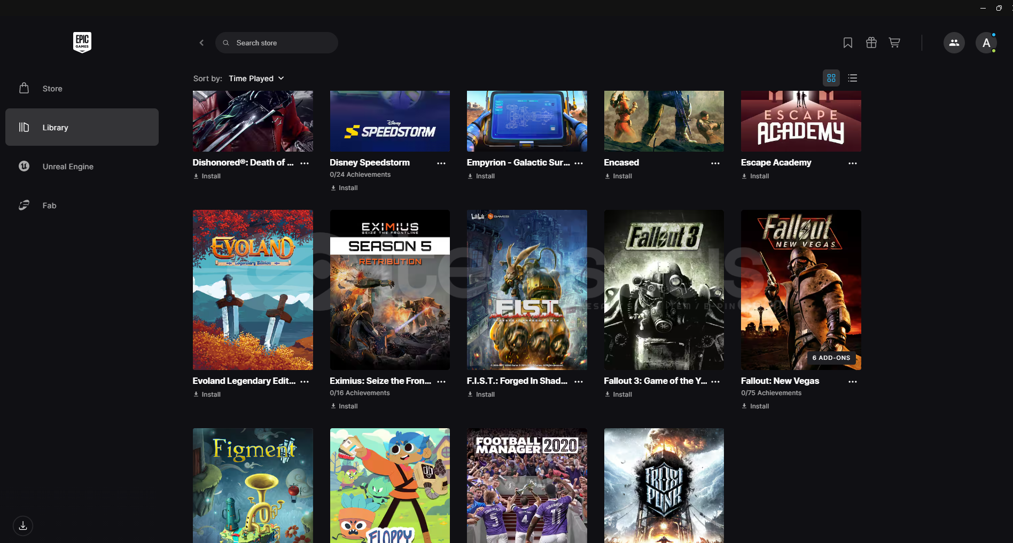
Task: Open the account profile avatar
Action: click(x=986, y=43)
